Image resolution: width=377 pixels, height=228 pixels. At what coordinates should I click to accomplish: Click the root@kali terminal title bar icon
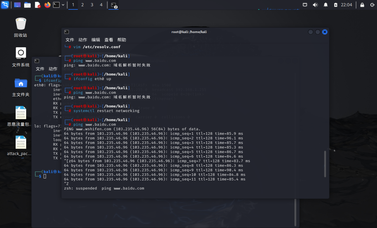(66, 32)
